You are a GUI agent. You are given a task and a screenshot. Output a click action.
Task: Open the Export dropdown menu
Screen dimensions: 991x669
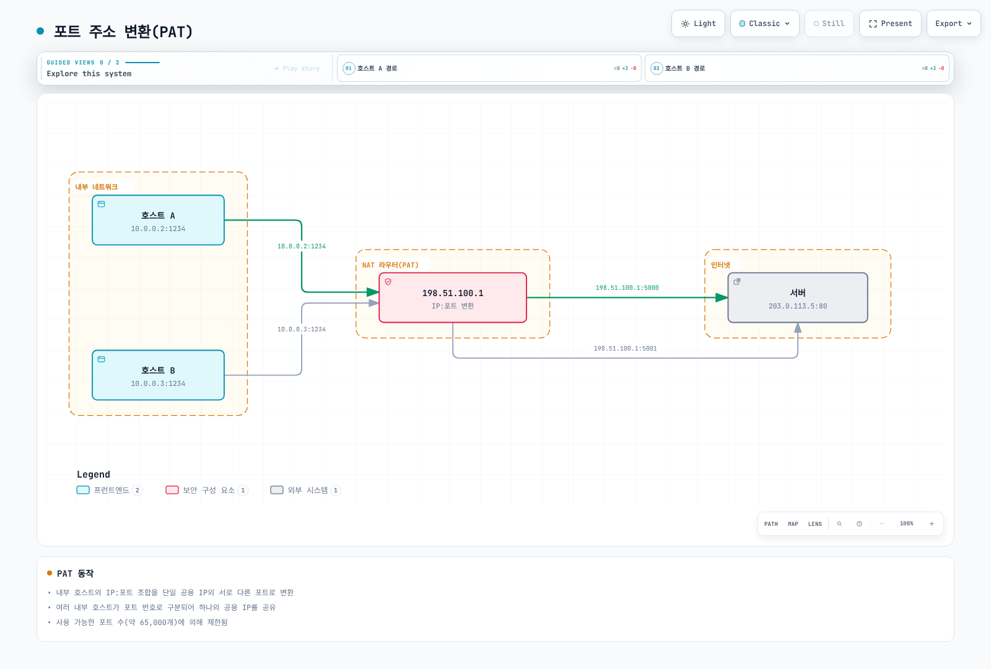pos(954,24)
